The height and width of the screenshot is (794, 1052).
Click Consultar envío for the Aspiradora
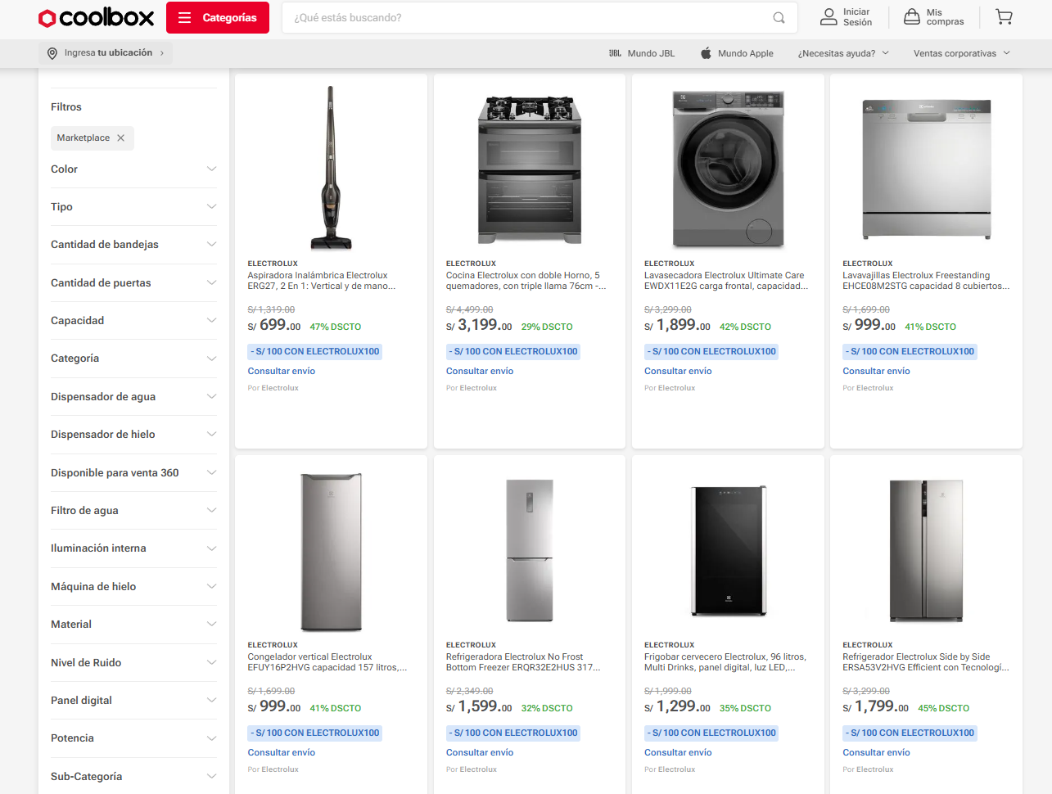point(282,372)
